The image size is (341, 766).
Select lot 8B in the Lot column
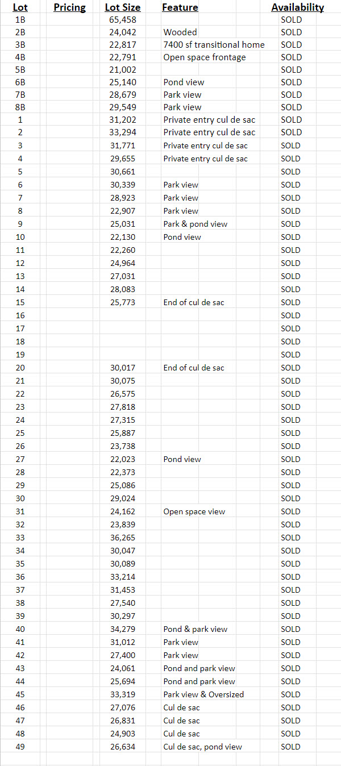[x=20, y=107]
